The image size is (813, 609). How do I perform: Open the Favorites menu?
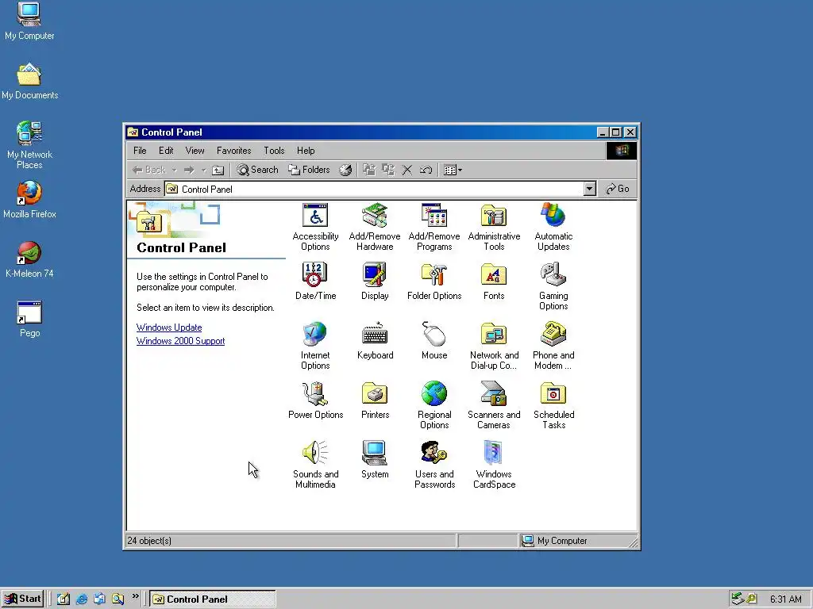tap(234, 151)
